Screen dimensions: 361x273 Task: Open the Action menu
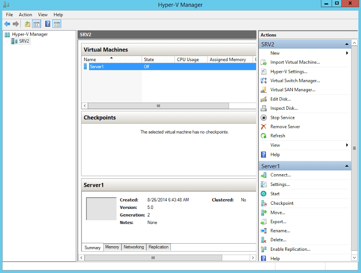tap(25, 15)
